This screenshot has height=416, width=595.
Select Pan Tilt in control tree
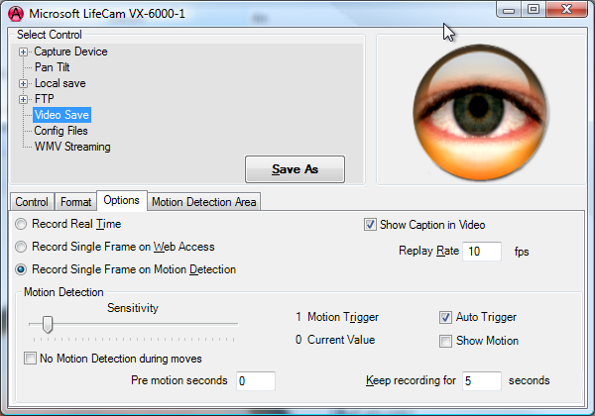point(52,67)
